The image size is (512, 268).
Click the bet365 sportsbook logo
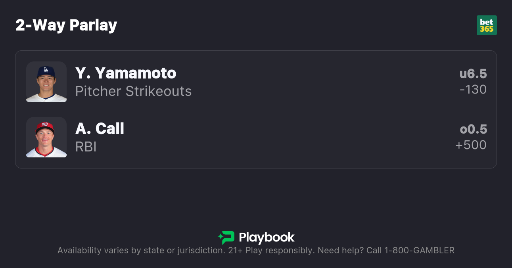pos(487,25)
